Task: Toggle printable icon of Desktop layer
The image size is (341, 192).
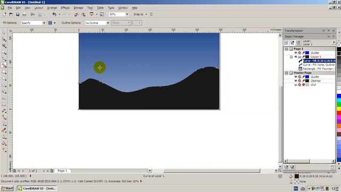Action: coord(299,81)
